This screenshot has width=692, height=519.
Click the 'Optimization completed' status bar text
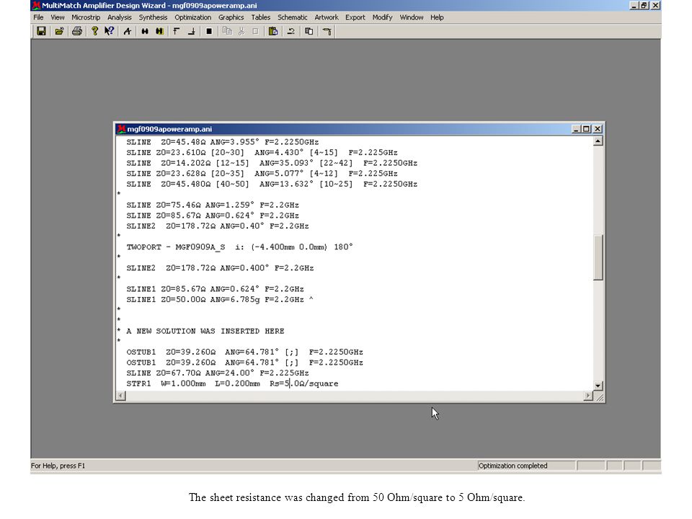[x=513, y=466]
